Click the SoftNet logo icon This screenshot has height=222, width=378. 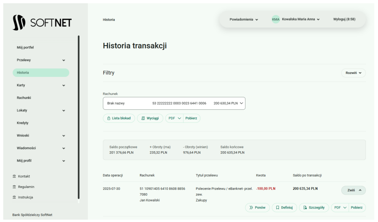coord(19,22)
